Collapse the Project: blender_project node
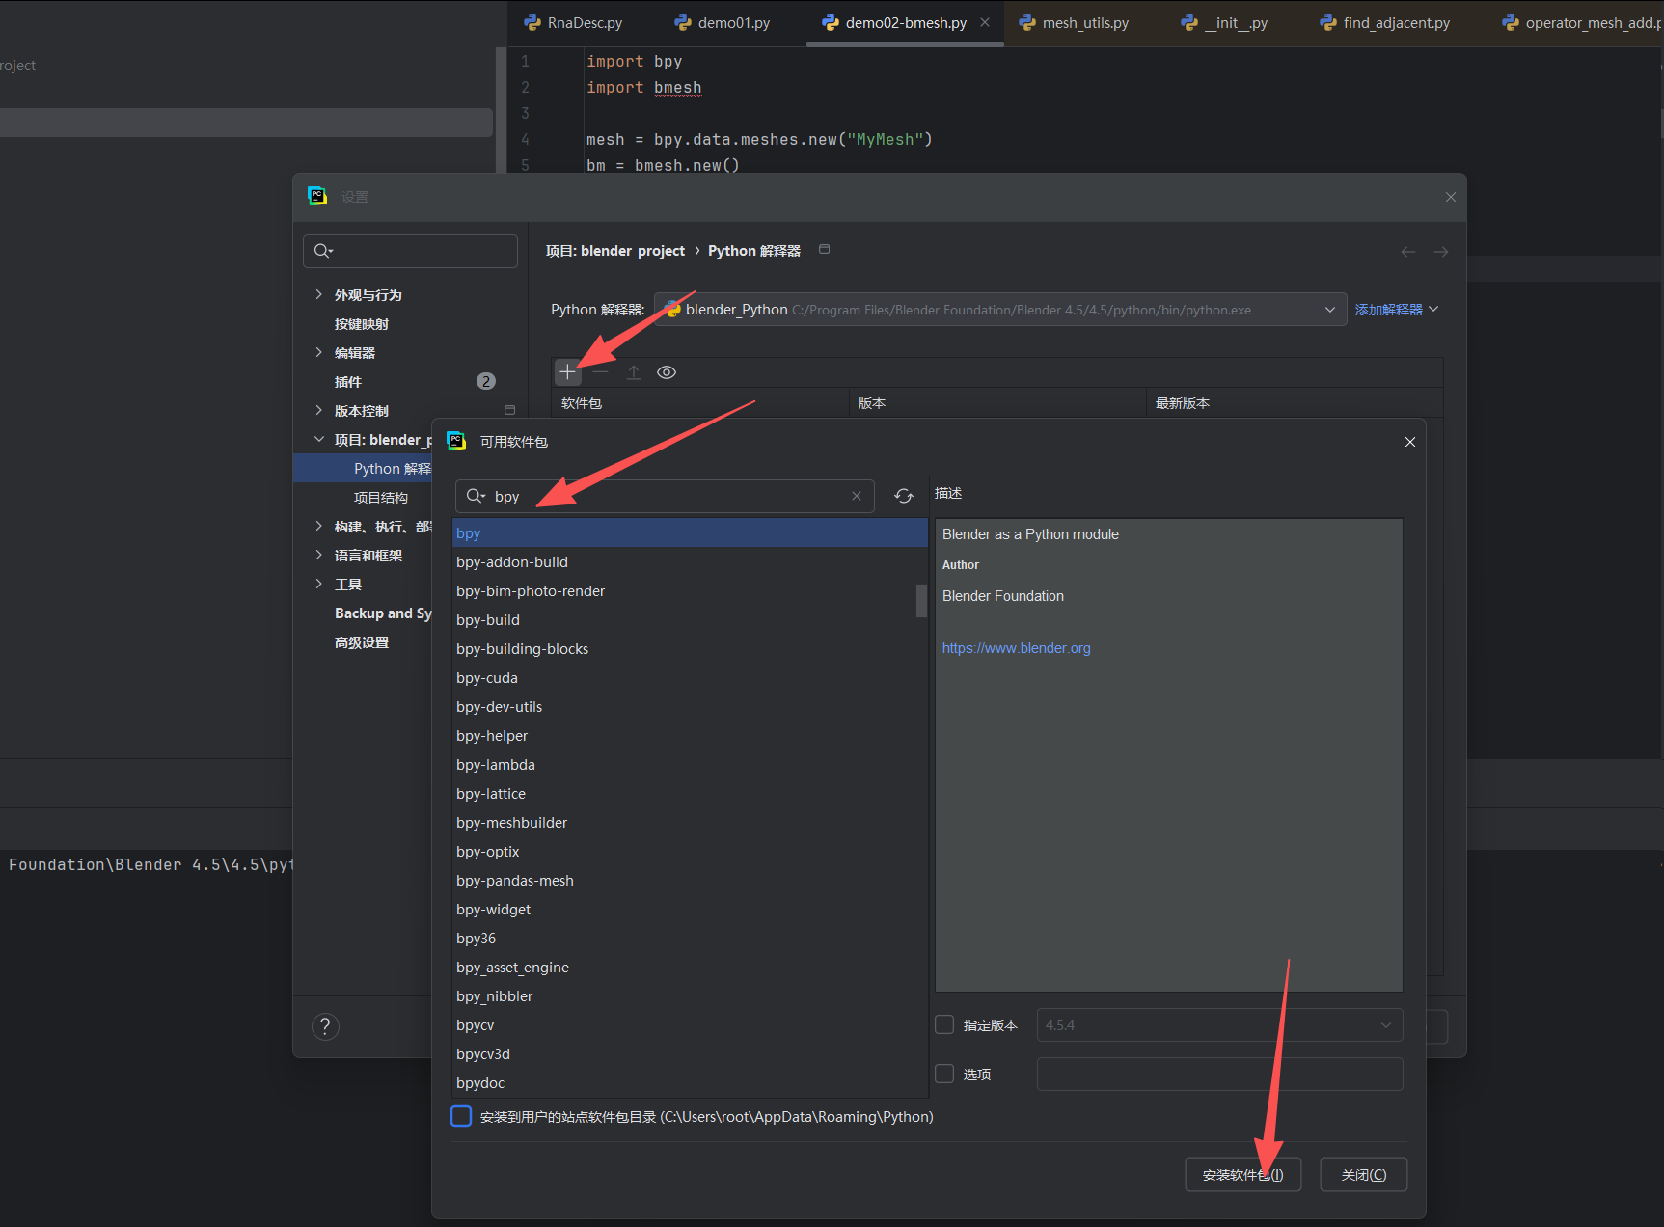This screenshot has height=1227, width=1664. (x=318, y=439)
